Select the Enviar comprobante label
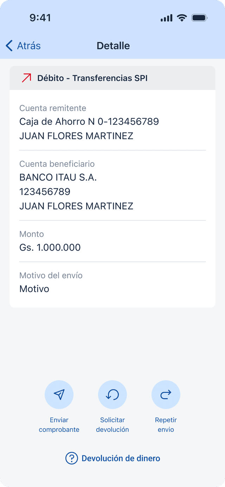 pos(59,425)
